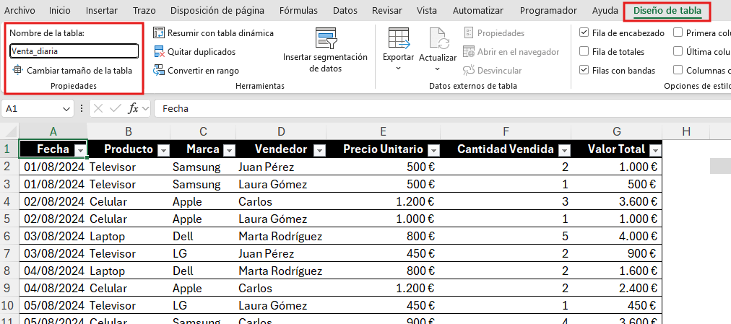This screenshot has width=731, height=324.
Task: Open the Programador tab
Action: pyautogui.click(x=548, y=10)
